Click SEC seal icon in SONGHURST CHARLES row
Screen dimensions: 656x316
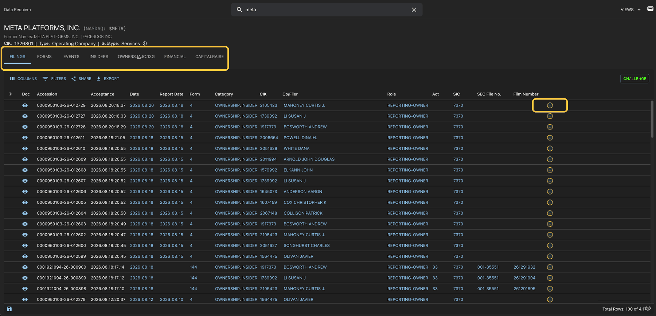point(550,246)
